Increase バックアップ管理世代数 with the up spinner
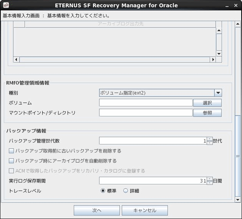The height and width of the screenshot is (219, 242). coord(210,139)
